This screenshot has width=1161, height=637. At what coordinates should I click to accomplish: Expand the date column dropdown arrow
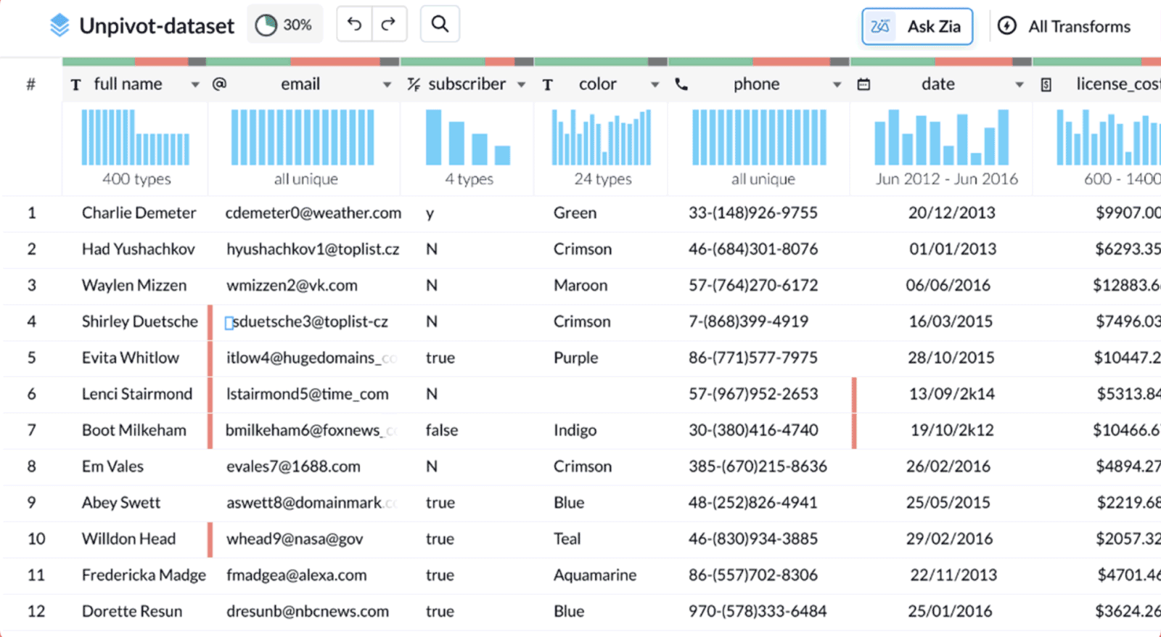(x=1020, y=85)
